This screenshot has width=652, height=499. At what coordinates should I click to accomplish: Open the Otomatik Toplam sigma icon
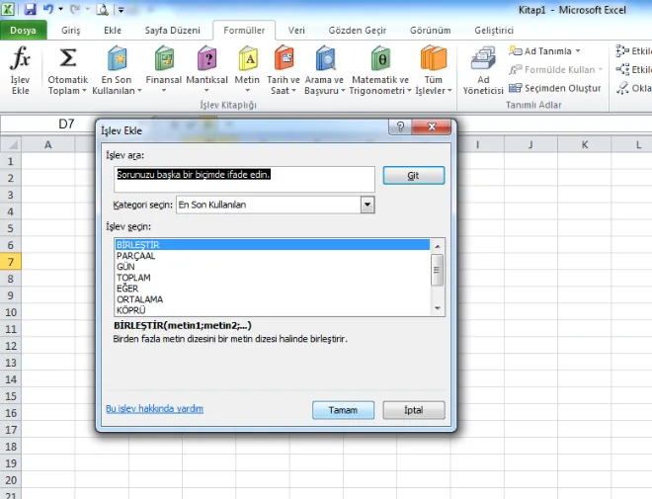point(68,61)
